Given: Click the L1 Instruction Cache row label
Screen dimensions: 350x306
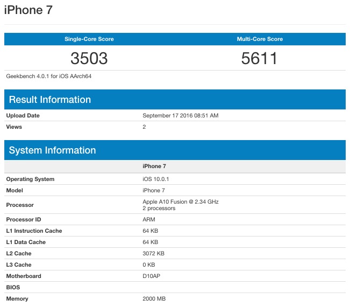Looking at the screenshot, I should point(34,231).
